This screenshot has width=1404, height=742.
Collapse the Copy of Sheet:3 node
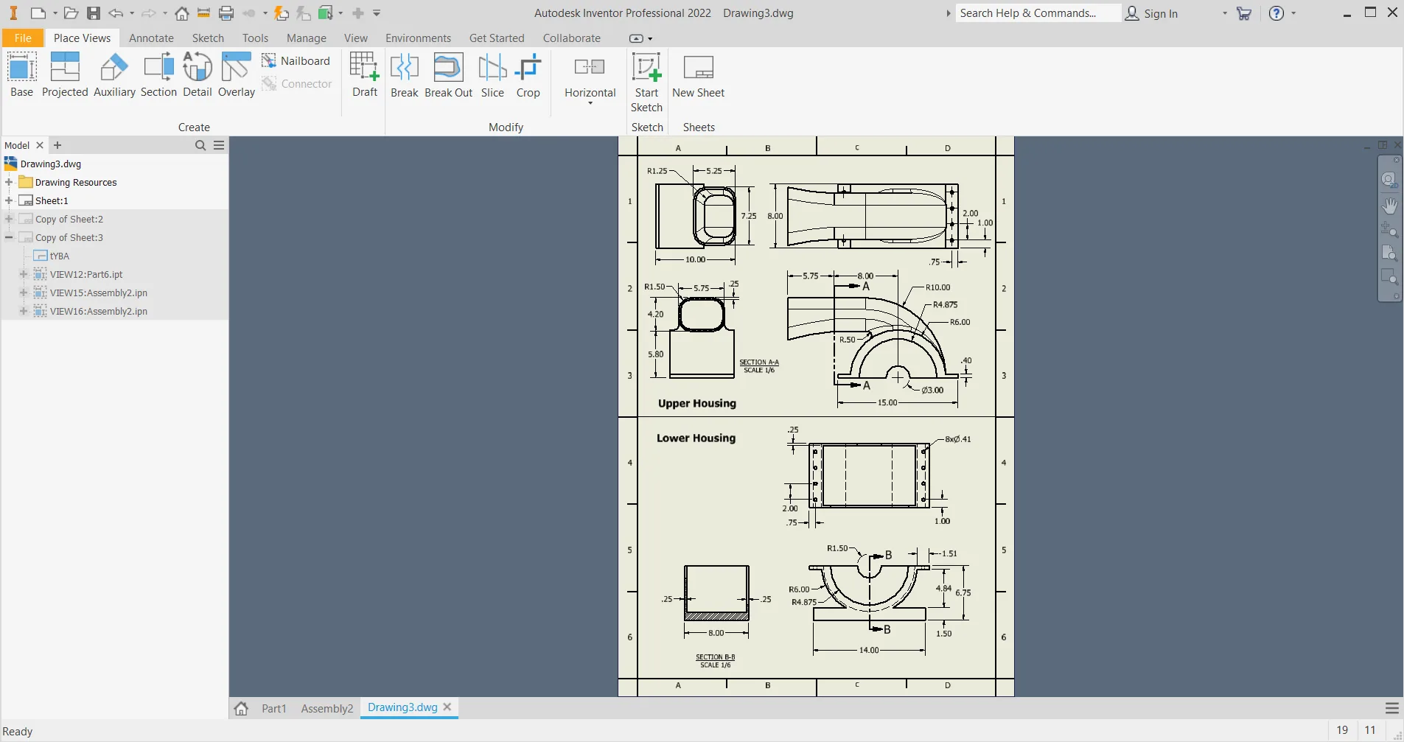[9, 237]
